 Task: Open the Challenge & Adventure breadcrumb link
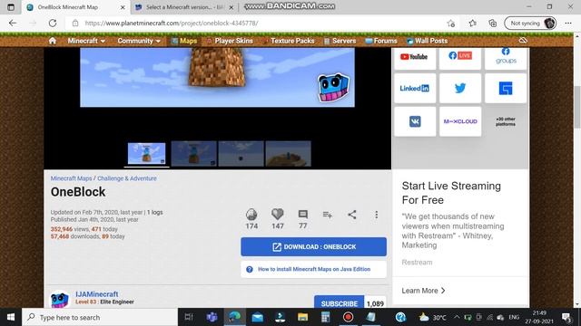click(127, 178)
